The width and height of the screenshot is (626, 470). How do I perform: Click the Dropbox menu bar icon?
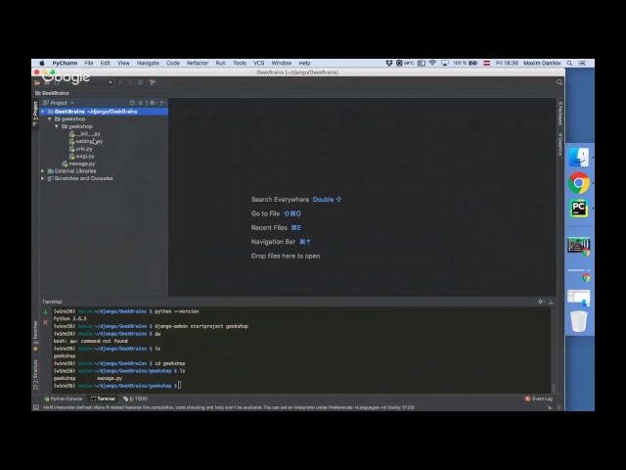(389, 63)
